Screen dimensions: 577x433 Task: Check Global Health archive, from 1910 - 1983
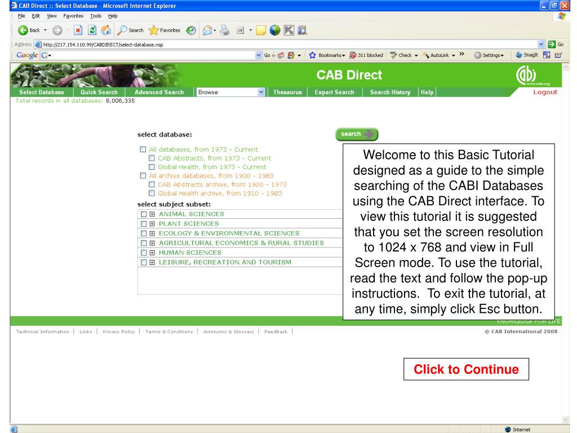tap(152, 193)
